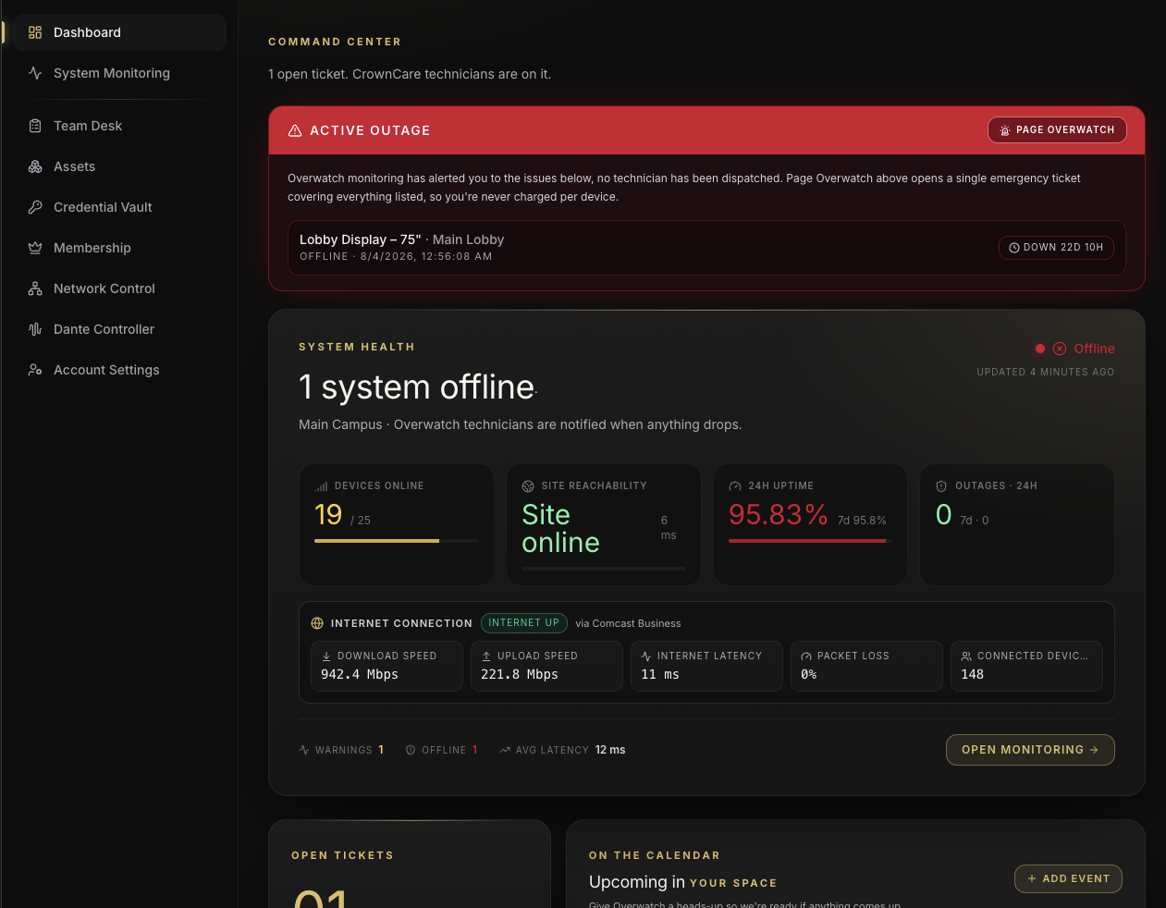
Task: Click the Membership crown icon
Action: pos(35,248)
